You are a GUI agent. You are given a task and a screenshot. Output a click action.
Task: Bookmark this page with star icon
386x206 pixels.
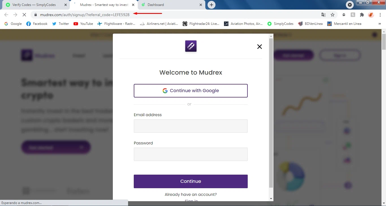[333, 15]
